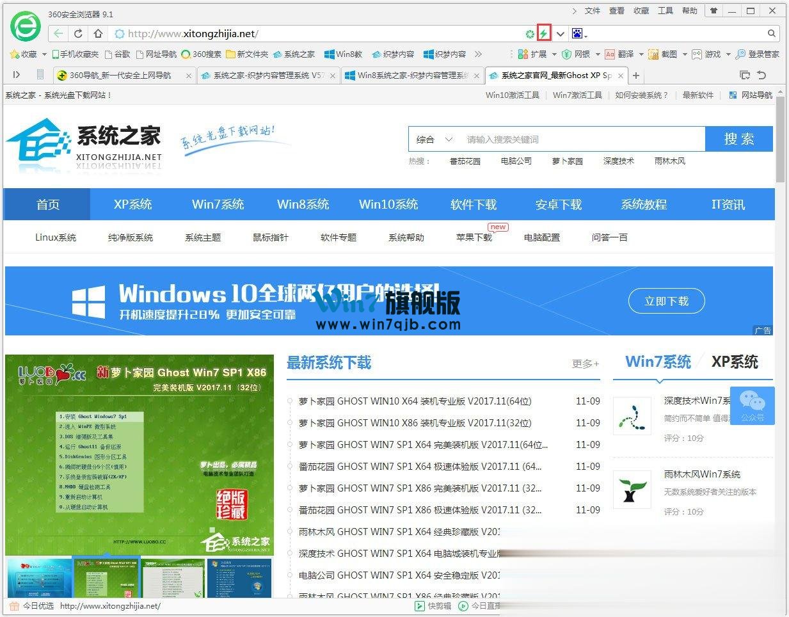Switch to the Win8系统之家 tab
789x617 pixels.
click(x=411, y=75)
